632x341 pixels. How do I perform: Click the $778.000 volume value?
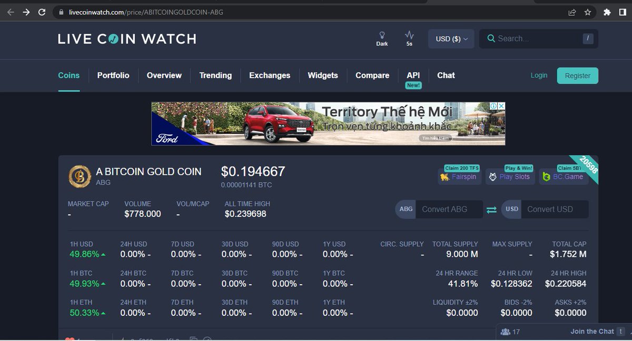(x=143, y=214)
